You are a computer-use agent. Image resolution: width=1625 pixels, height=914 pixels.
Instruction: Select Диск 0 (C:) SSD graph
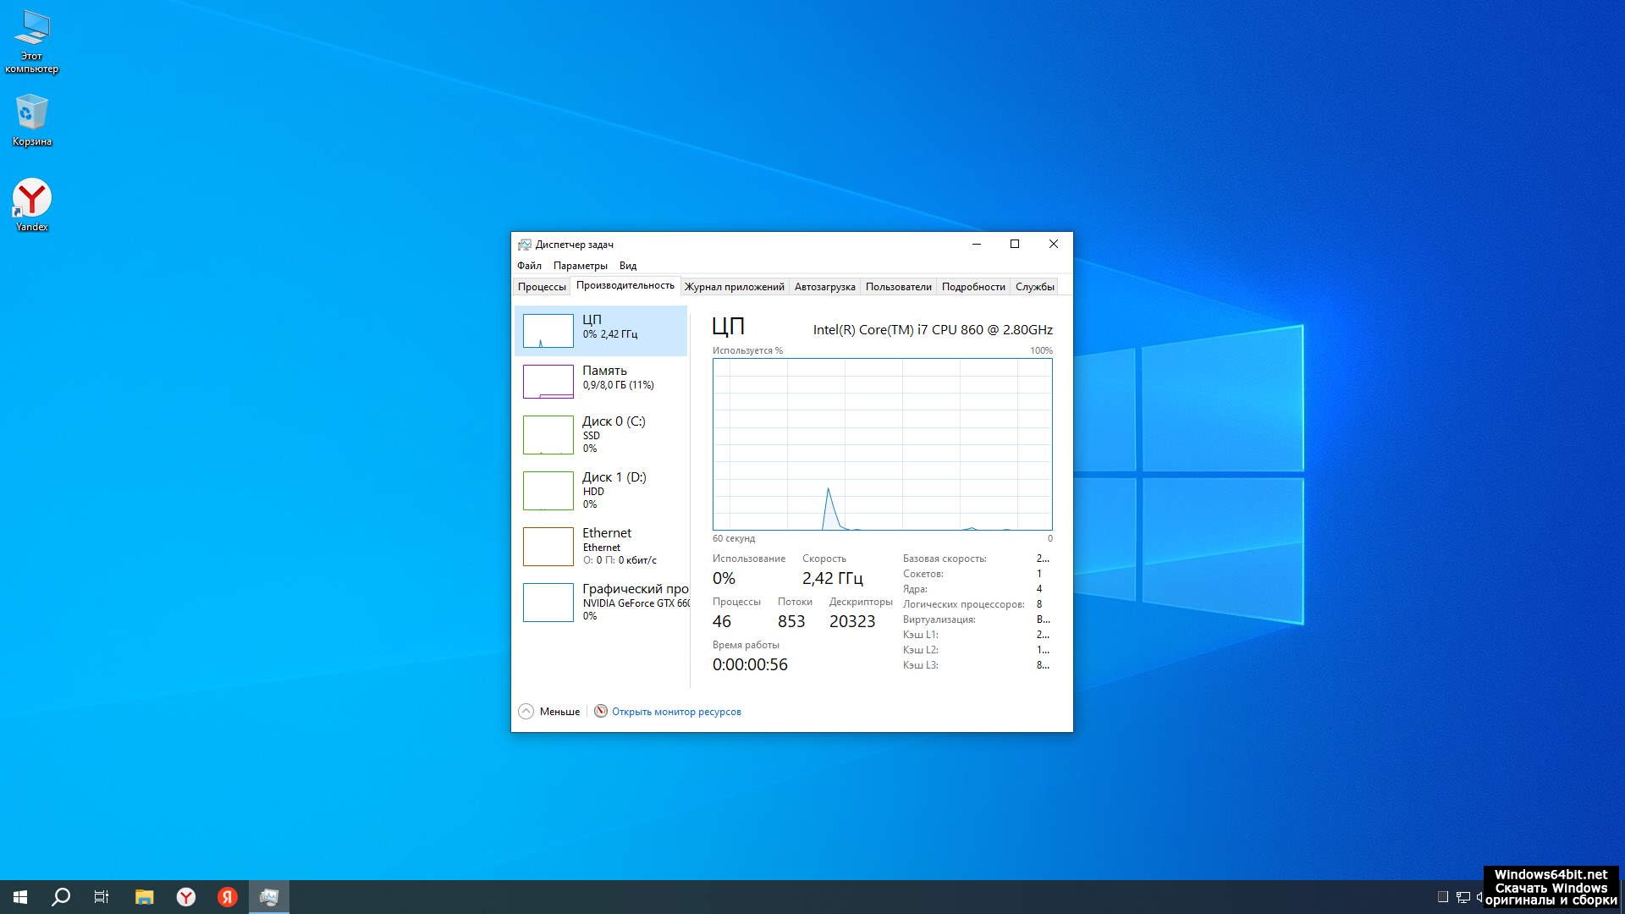click(600, 434)
